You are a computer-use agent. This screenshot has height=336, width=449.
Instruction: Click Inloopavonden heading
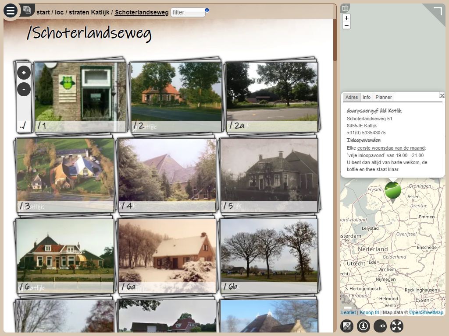pos(363,140)
